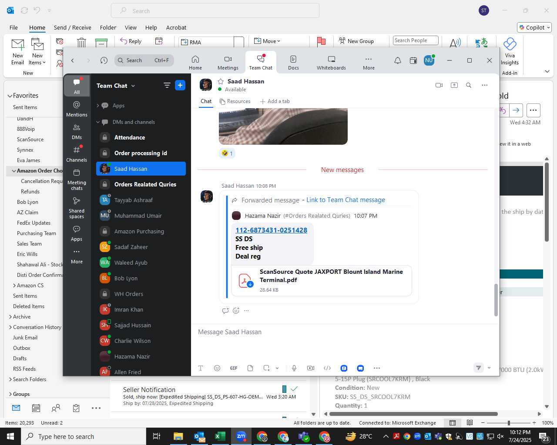
Task: Open Docs in Zoom toolbar
Action: (x=293, y=62)
